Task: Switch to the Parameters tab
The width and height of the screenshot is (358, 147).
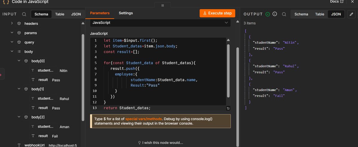Action: 100,13
